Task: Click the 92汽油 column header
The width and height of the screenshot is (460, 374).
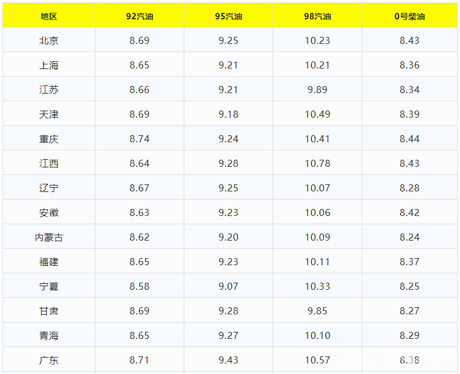Action: point(140,16)
